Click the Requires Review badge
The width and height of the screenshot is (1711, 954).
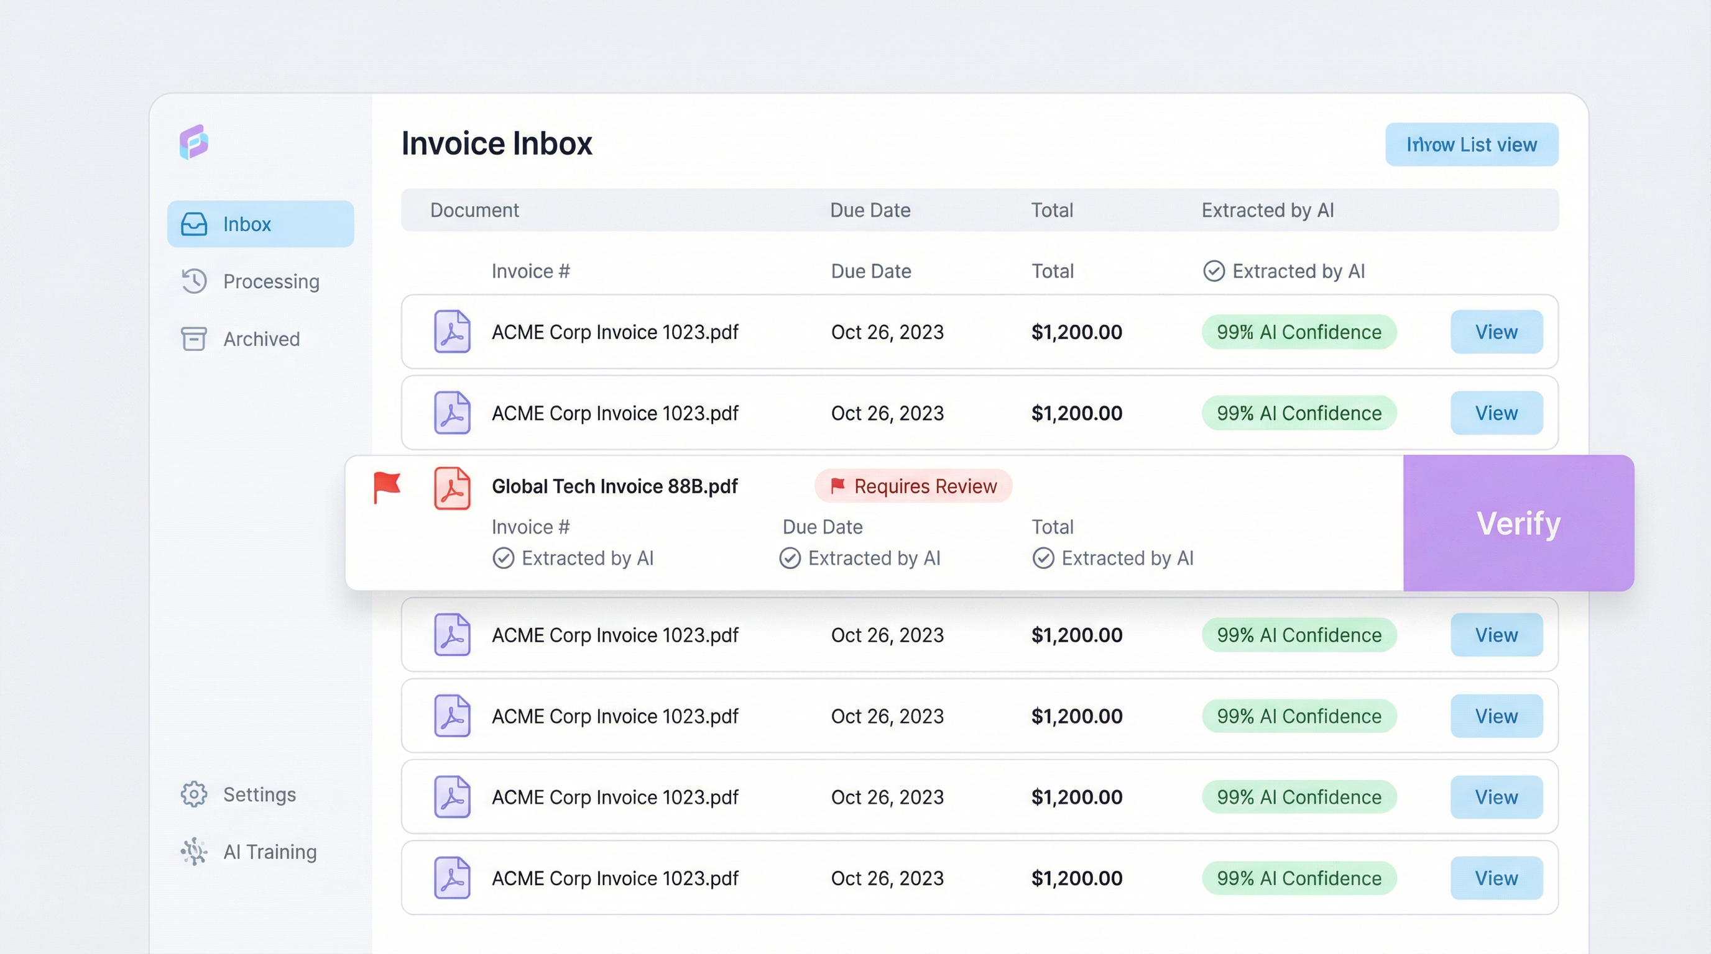coord(913,486)
